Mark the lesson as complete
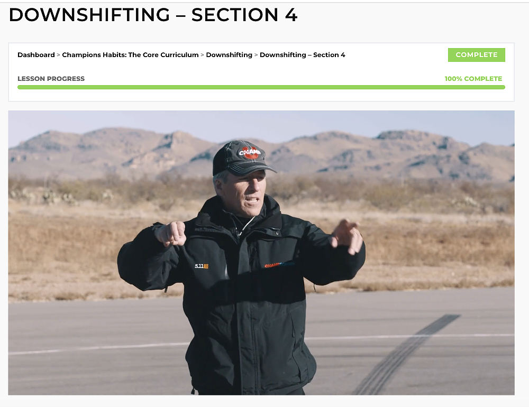 pyautogui.click(x=476, y=54)
